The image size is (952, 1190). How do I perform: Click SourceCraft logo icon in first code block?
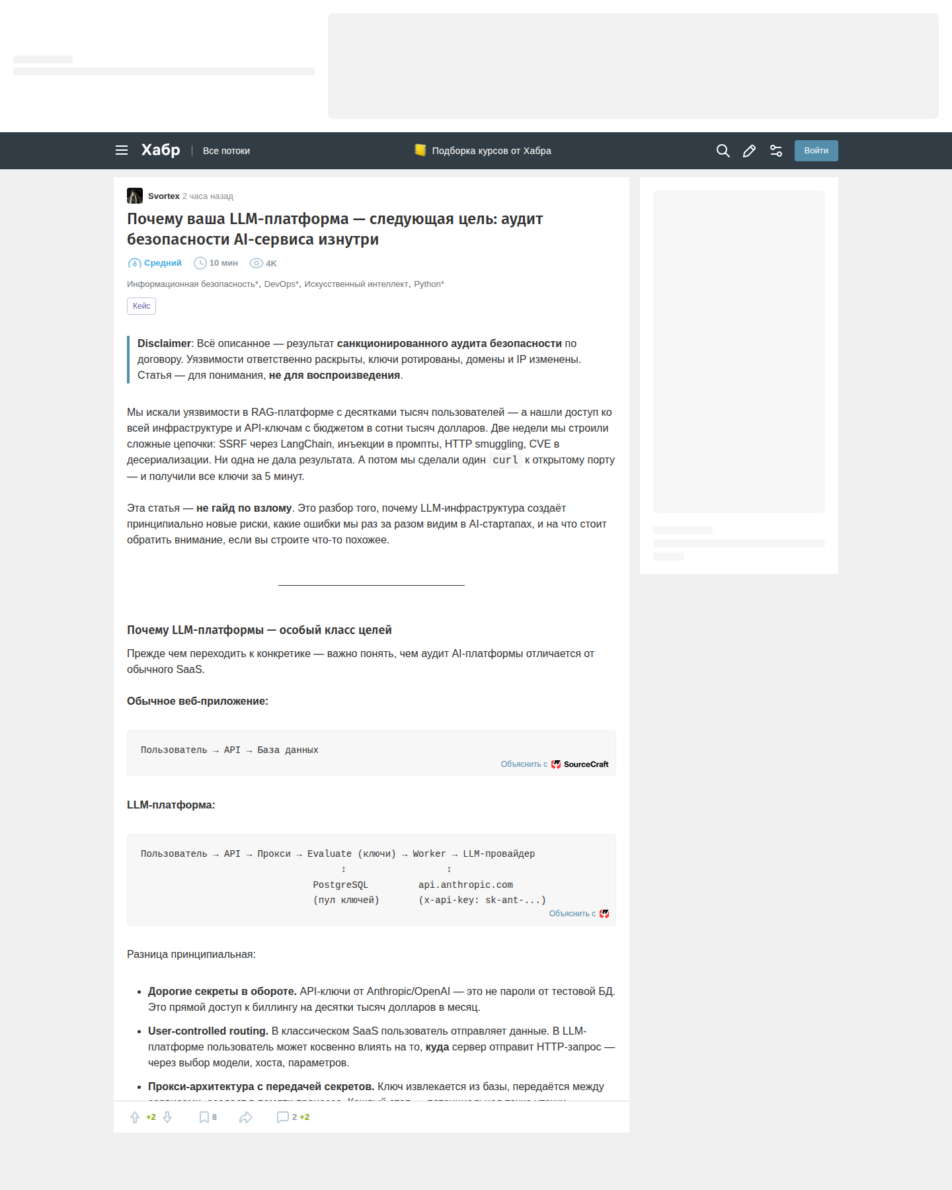[556, 764]
